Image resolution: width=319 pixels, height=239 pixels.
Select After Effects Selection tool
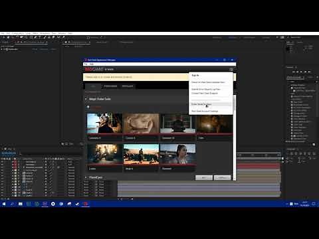pyautogui.click(x=4, y=37)
